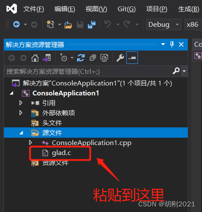Expand the 引用 node
Screen dimensions: 202x212
21,103
